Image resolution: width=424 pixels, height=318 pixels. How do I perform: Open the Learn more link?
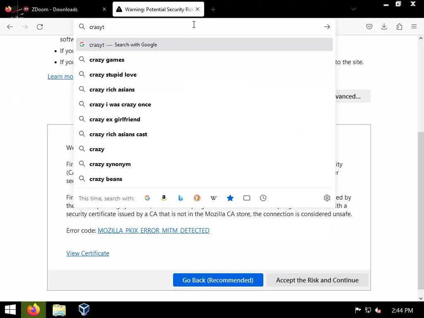[60, 77]
